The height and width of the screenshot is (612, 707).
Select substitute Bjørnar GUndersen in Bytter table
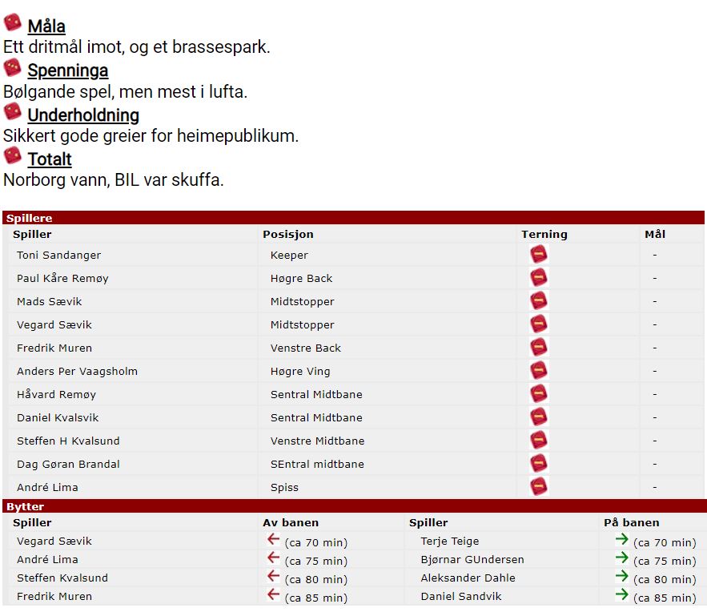tap(472, 559)
